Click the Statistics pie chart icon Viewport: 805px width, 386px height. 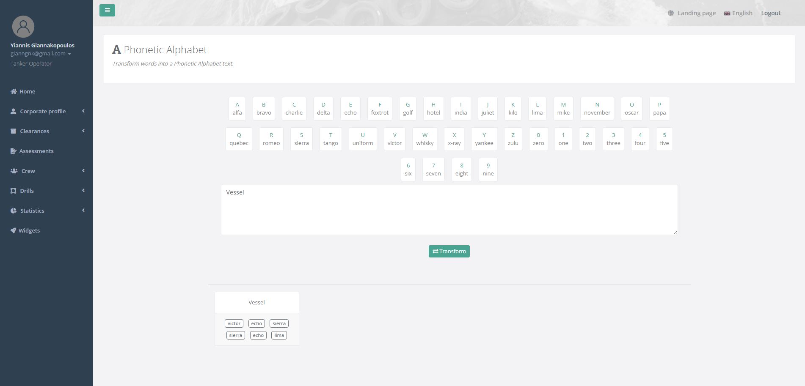click(x=14, y=211)
